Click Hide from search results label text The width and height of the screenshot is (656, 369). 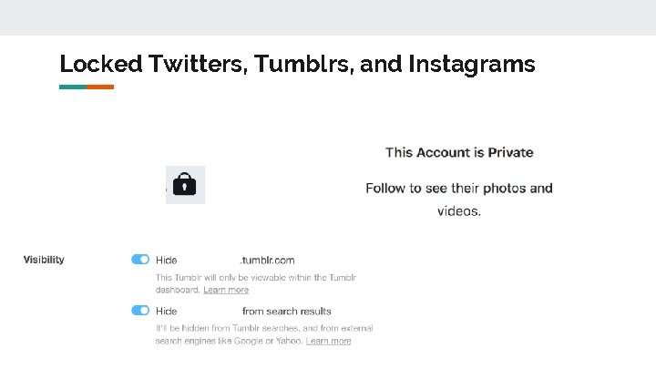pyautogui.click(x=286, y=311)
